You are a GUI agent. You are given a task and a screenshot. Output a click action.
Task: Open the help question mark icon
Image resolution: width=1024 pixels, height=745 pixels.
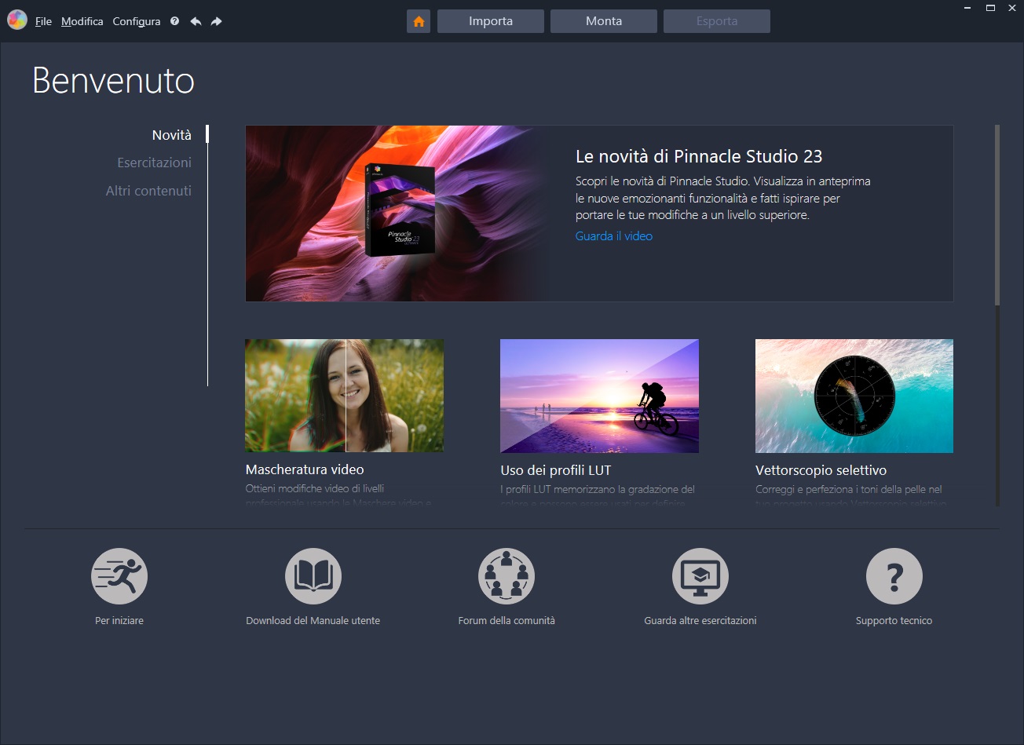[174, 21]
